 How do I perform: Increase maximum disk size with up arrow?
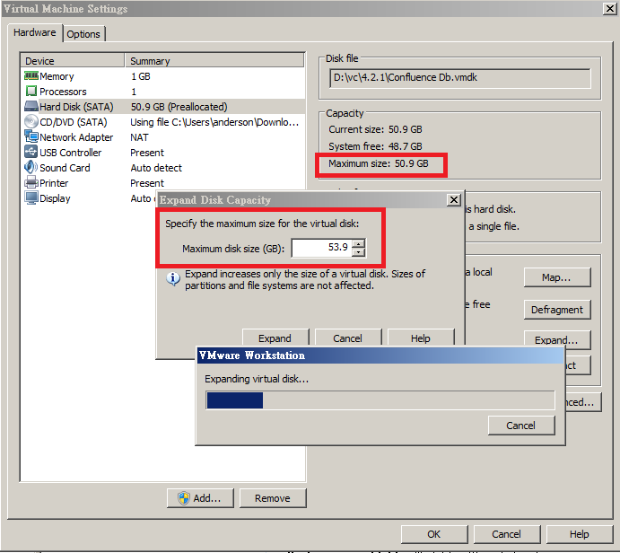pos(358,243)
